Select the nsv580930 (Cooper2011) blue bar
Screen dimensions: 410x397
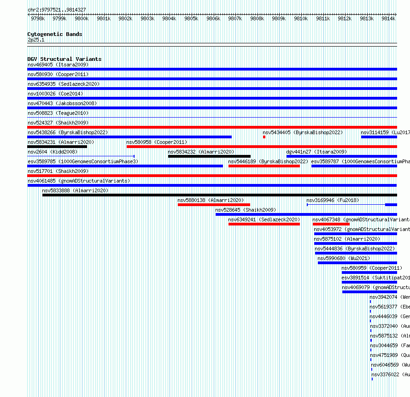(x=212, y=79)
